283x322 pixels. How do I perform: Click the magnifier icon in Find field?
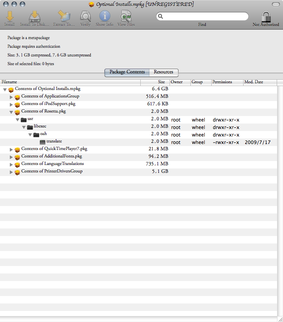click(160, 16)
